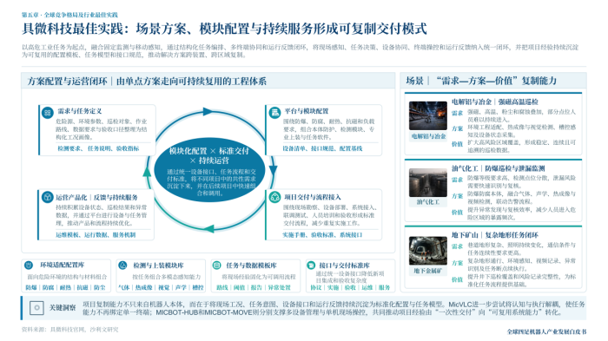The image size is (608, 341).
Task: Click the 电解铝与冶金 | 强磁高温巡检 heading
Action: [x=495, y=102]
